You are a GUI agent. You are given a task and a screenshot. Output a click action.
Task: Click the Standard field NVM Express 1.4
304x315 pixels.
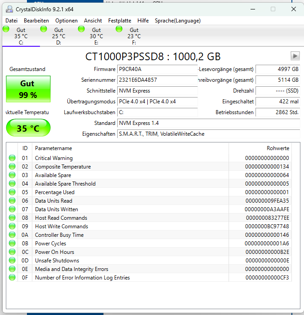point(209,123)
